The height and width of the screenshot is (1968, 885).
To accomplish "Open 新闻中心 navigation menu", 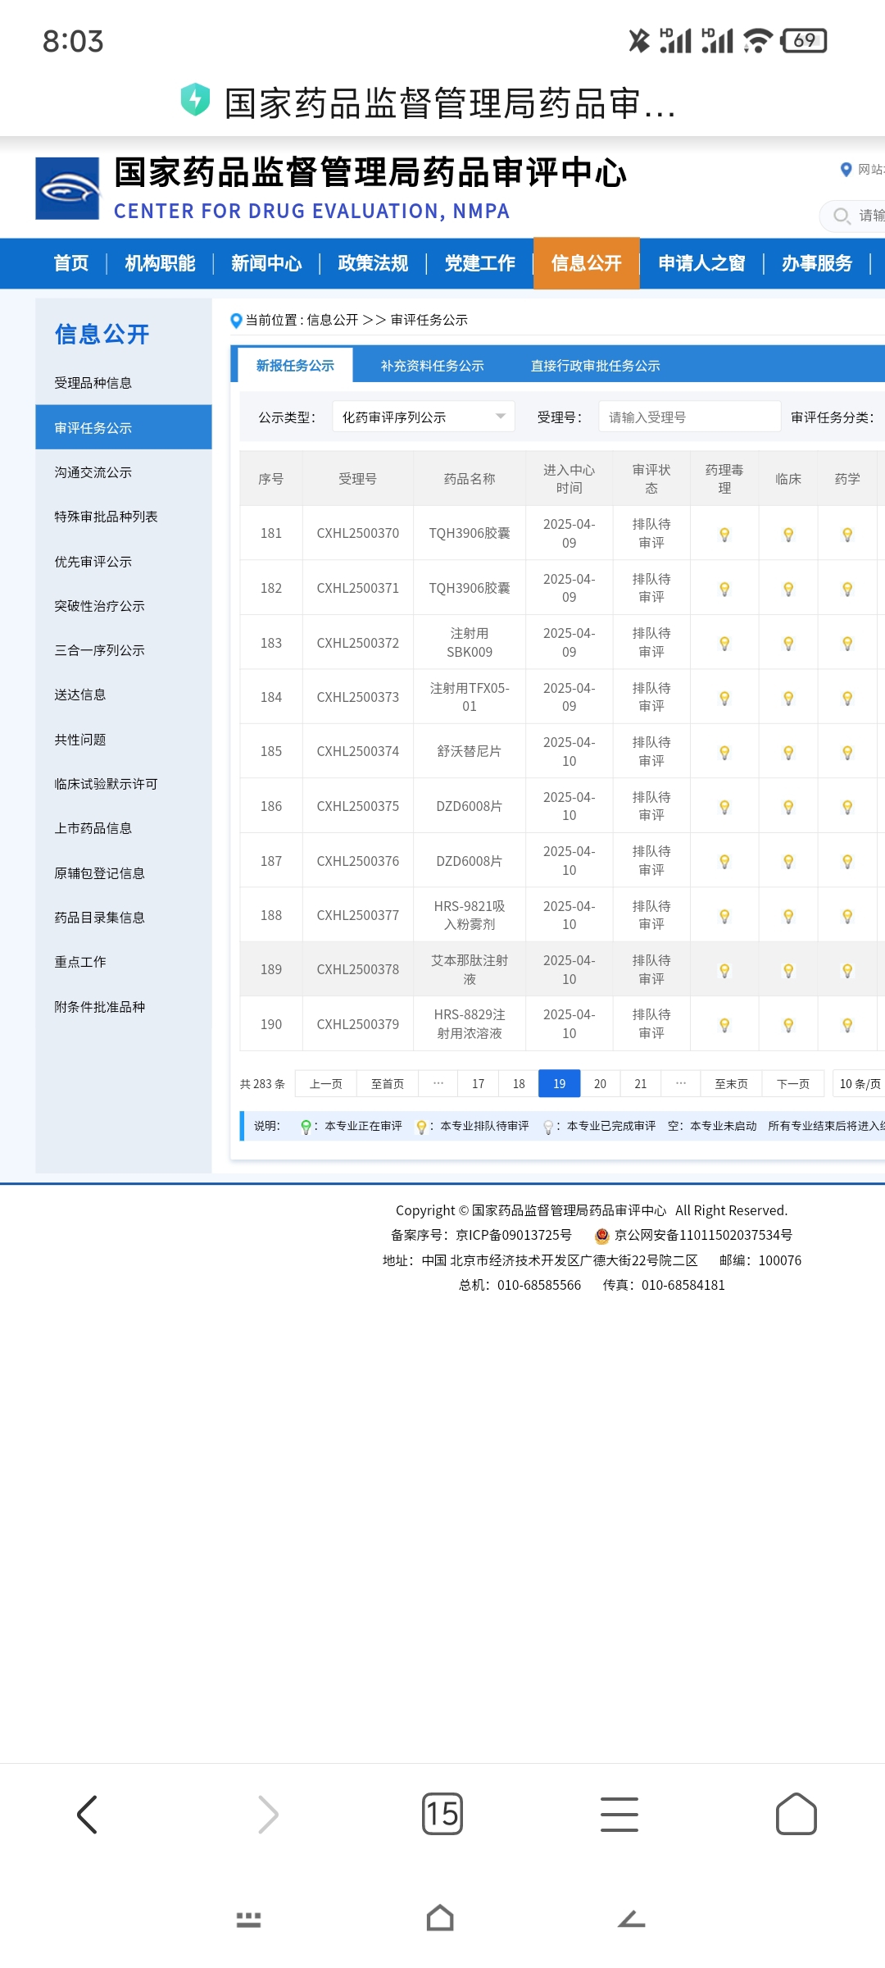I will pyautogui.click(x=266, y=263).
